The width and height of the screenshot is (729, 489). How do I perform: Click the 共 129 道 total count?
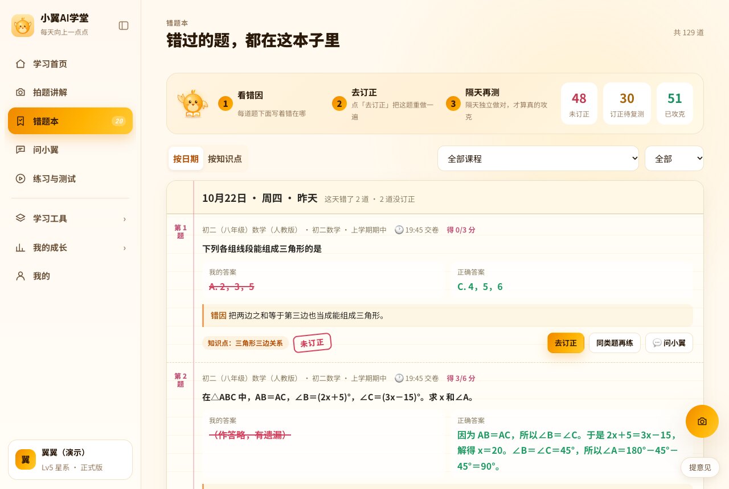(689, 32)
